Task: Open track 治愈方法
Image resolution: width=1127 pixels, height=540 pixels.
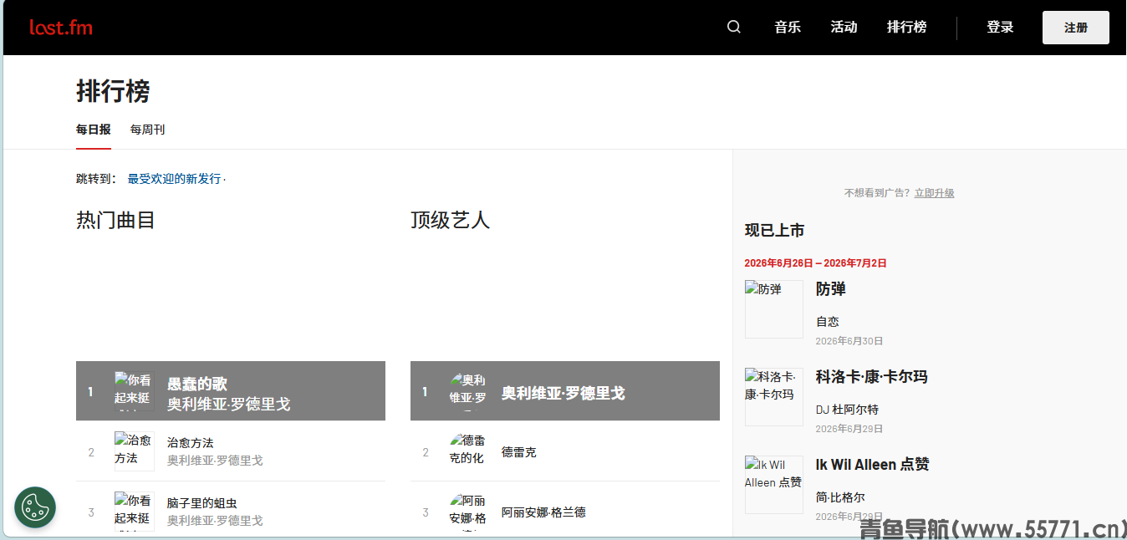Action: 191,443
